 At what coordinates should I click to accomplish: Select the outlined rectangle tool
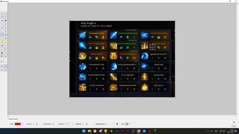point(2,35)
